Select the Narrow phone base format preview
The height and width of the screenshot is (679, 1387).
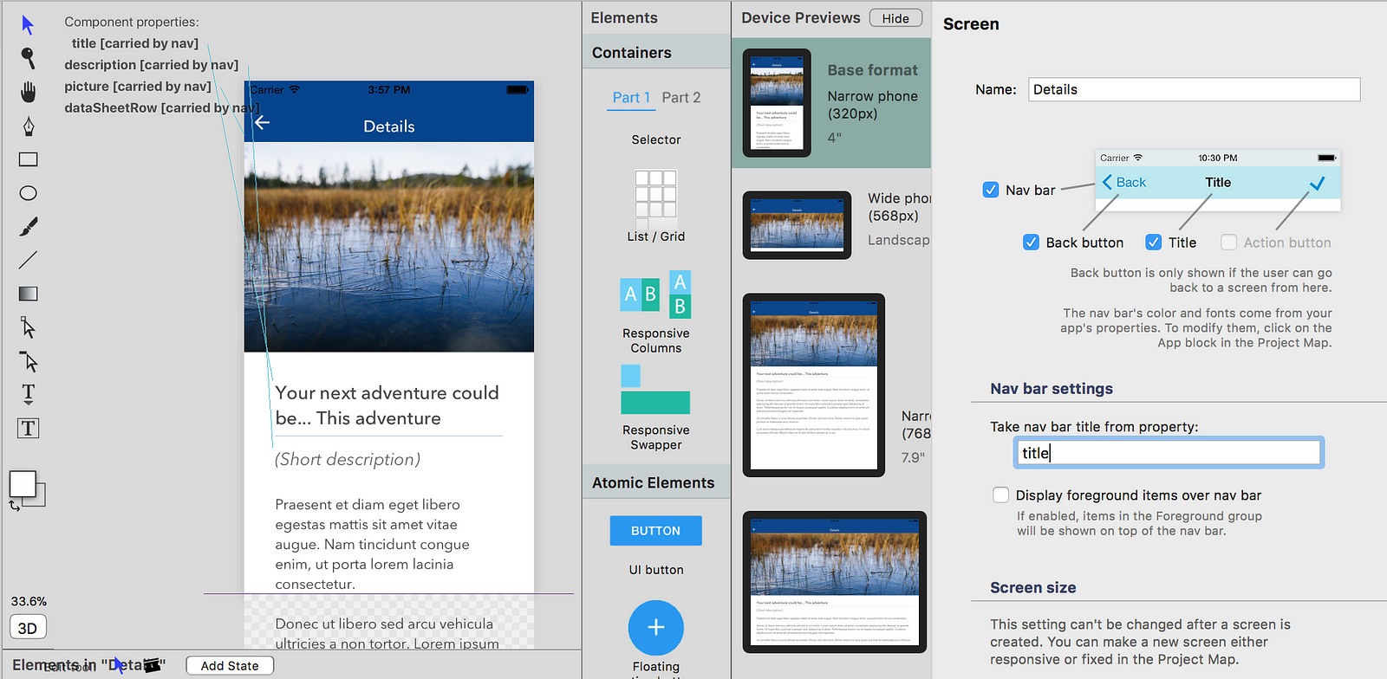[777, 103]
